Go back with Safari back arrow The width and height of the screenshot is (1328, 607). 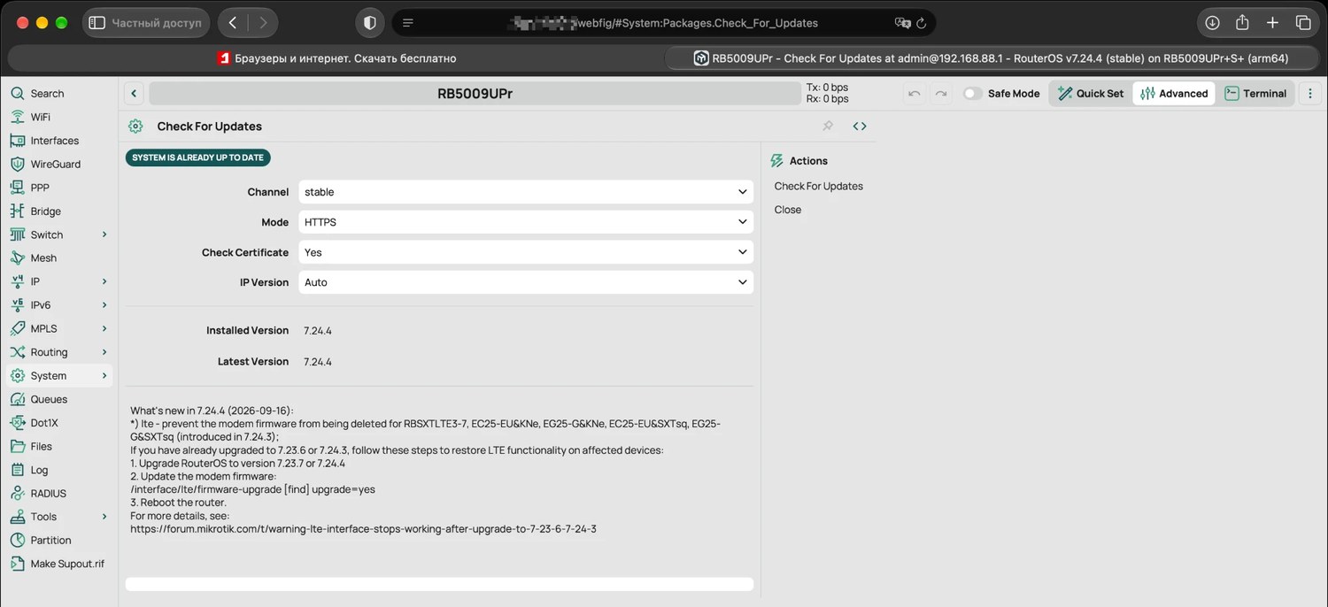[232, 23]
